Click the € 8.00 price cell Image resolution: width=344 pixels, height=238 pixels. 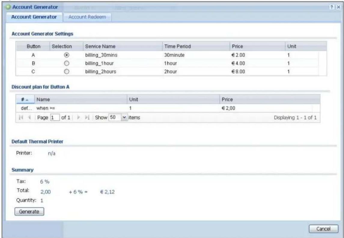[x=238, y=72]
